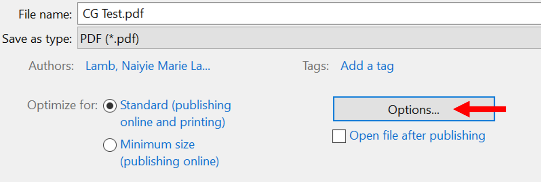
Task: Click the Save as type: label
Action: 37,39
